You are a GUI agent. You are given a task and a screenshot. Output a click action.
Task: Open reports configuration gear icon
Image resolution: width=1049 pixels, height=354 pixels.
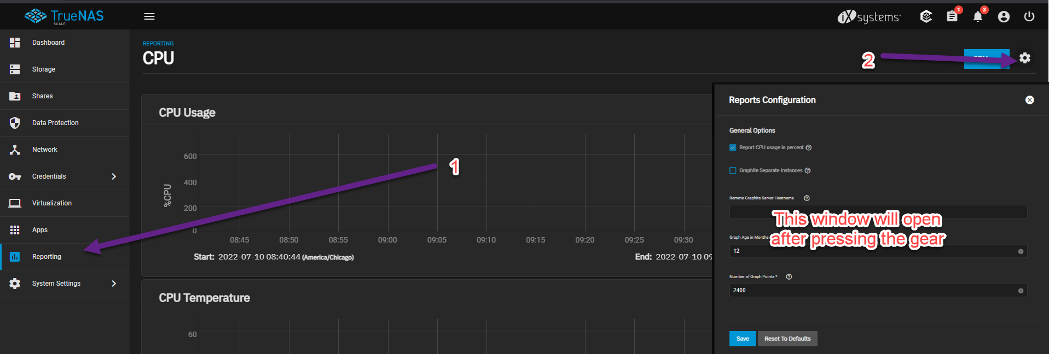(1025, 58)
